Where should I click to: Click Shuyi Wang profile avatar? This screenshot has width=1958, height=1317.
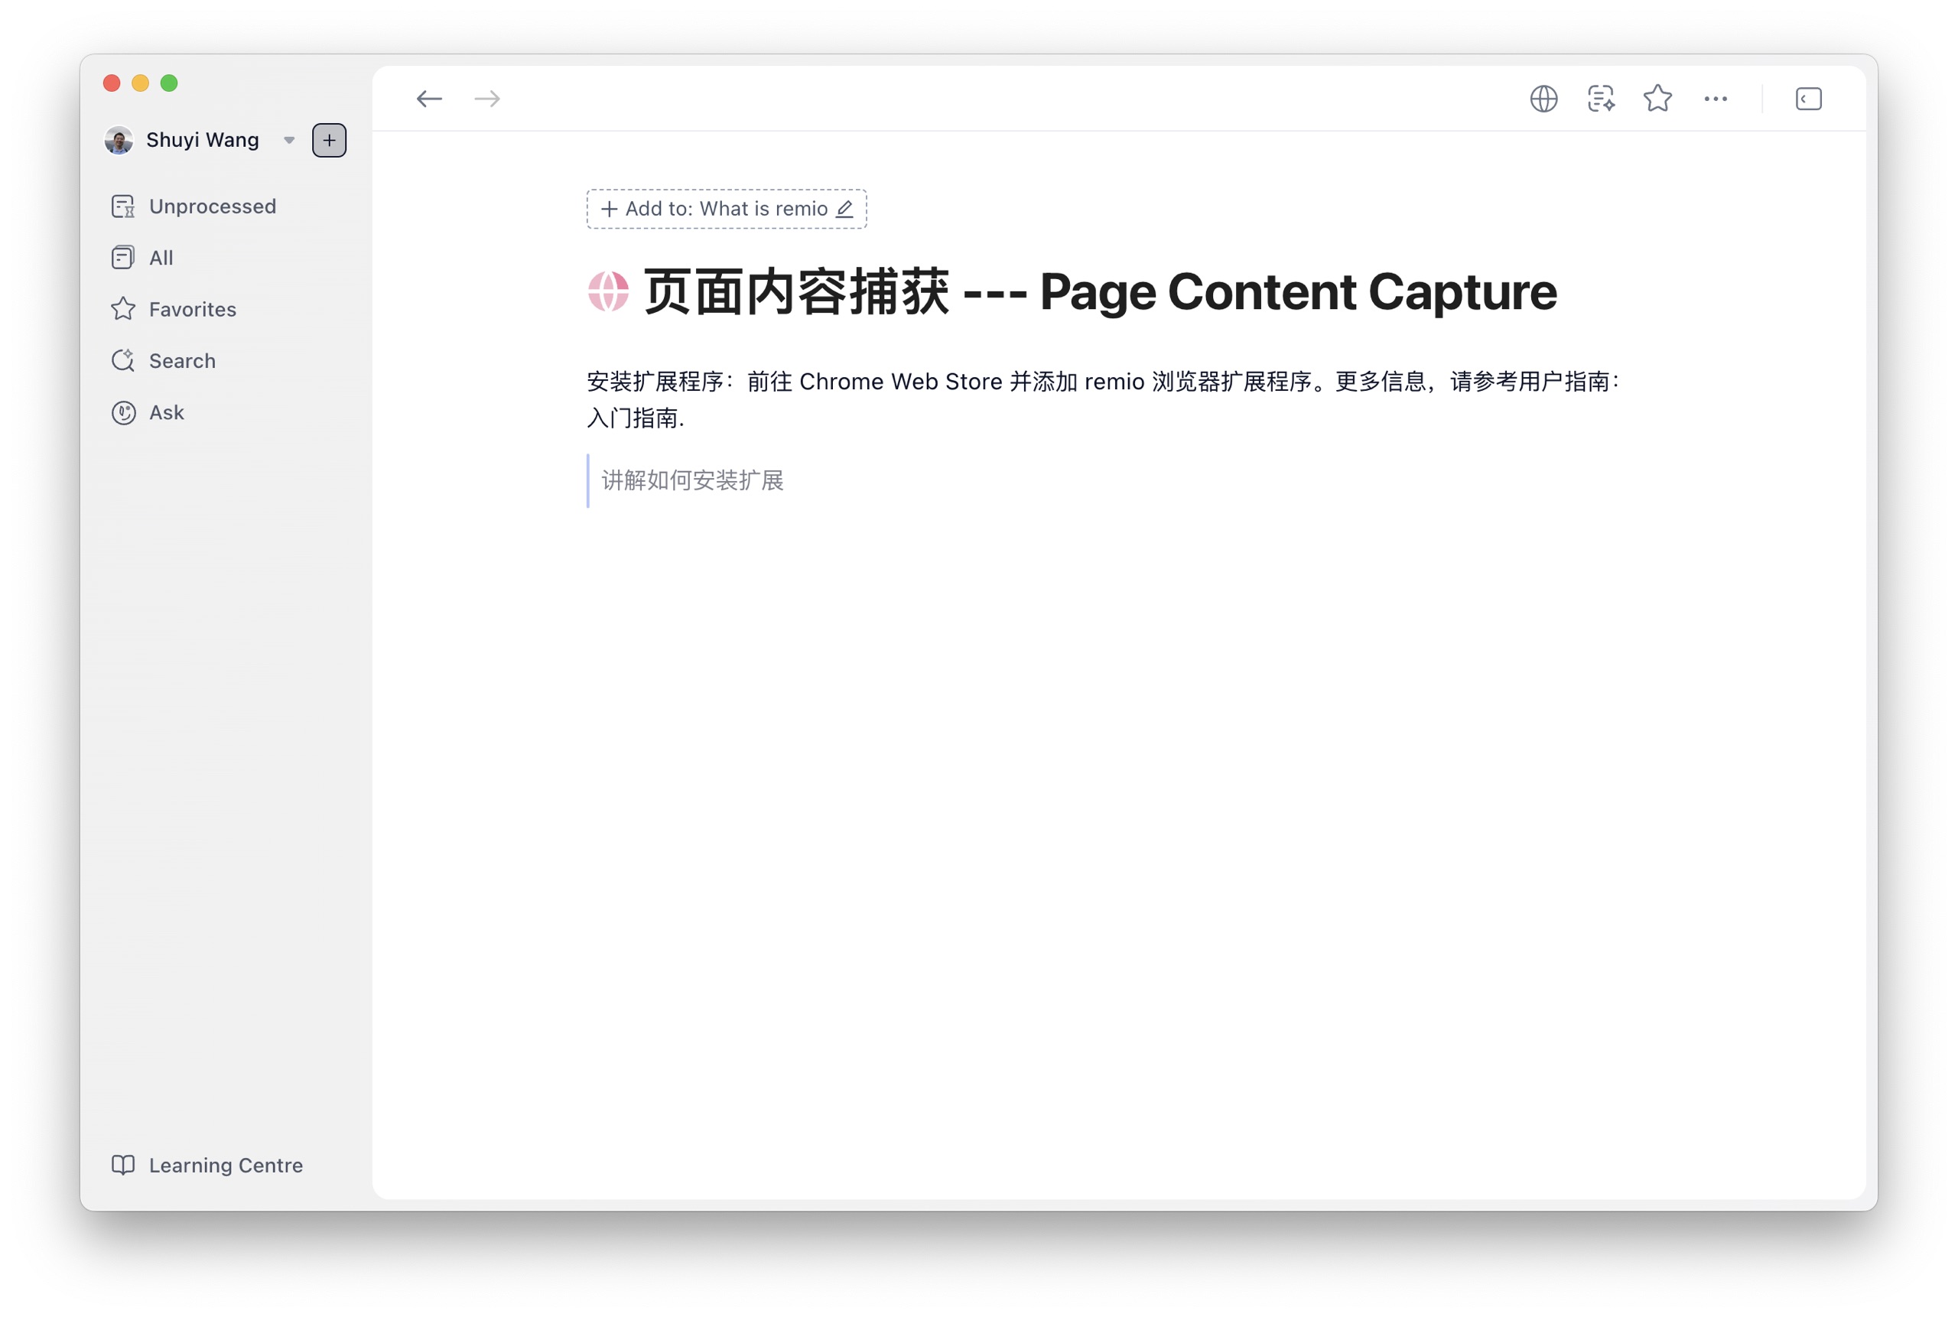click(119, 140)
